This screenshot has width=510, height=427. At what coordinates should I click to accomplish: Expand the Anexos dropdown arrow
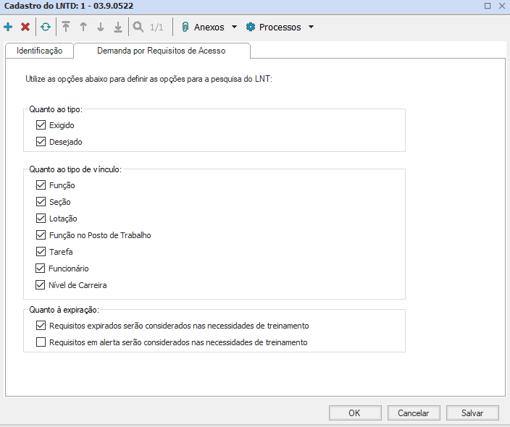coord(234,28)
